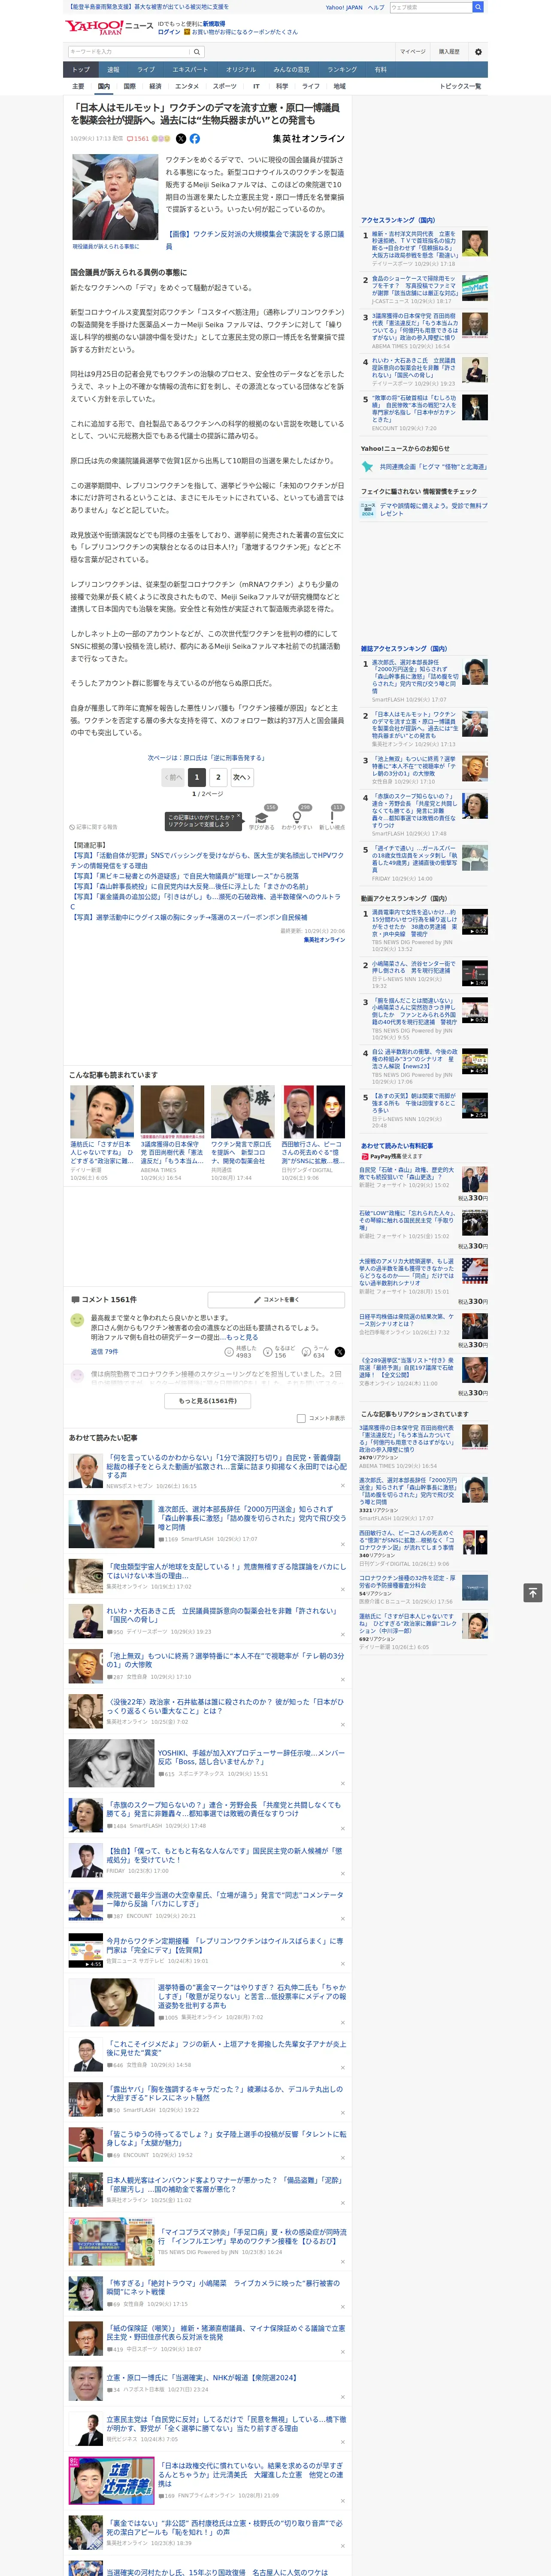
Task: Click the scroll-to-top arrow button
Action: [533, 1592]
